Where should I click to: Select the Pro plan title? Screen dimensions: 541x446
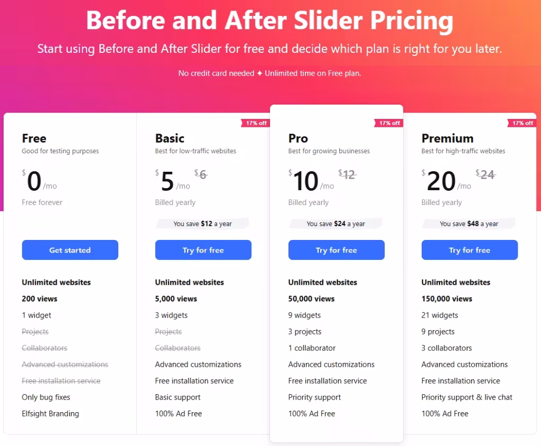[x=298, y=138]
